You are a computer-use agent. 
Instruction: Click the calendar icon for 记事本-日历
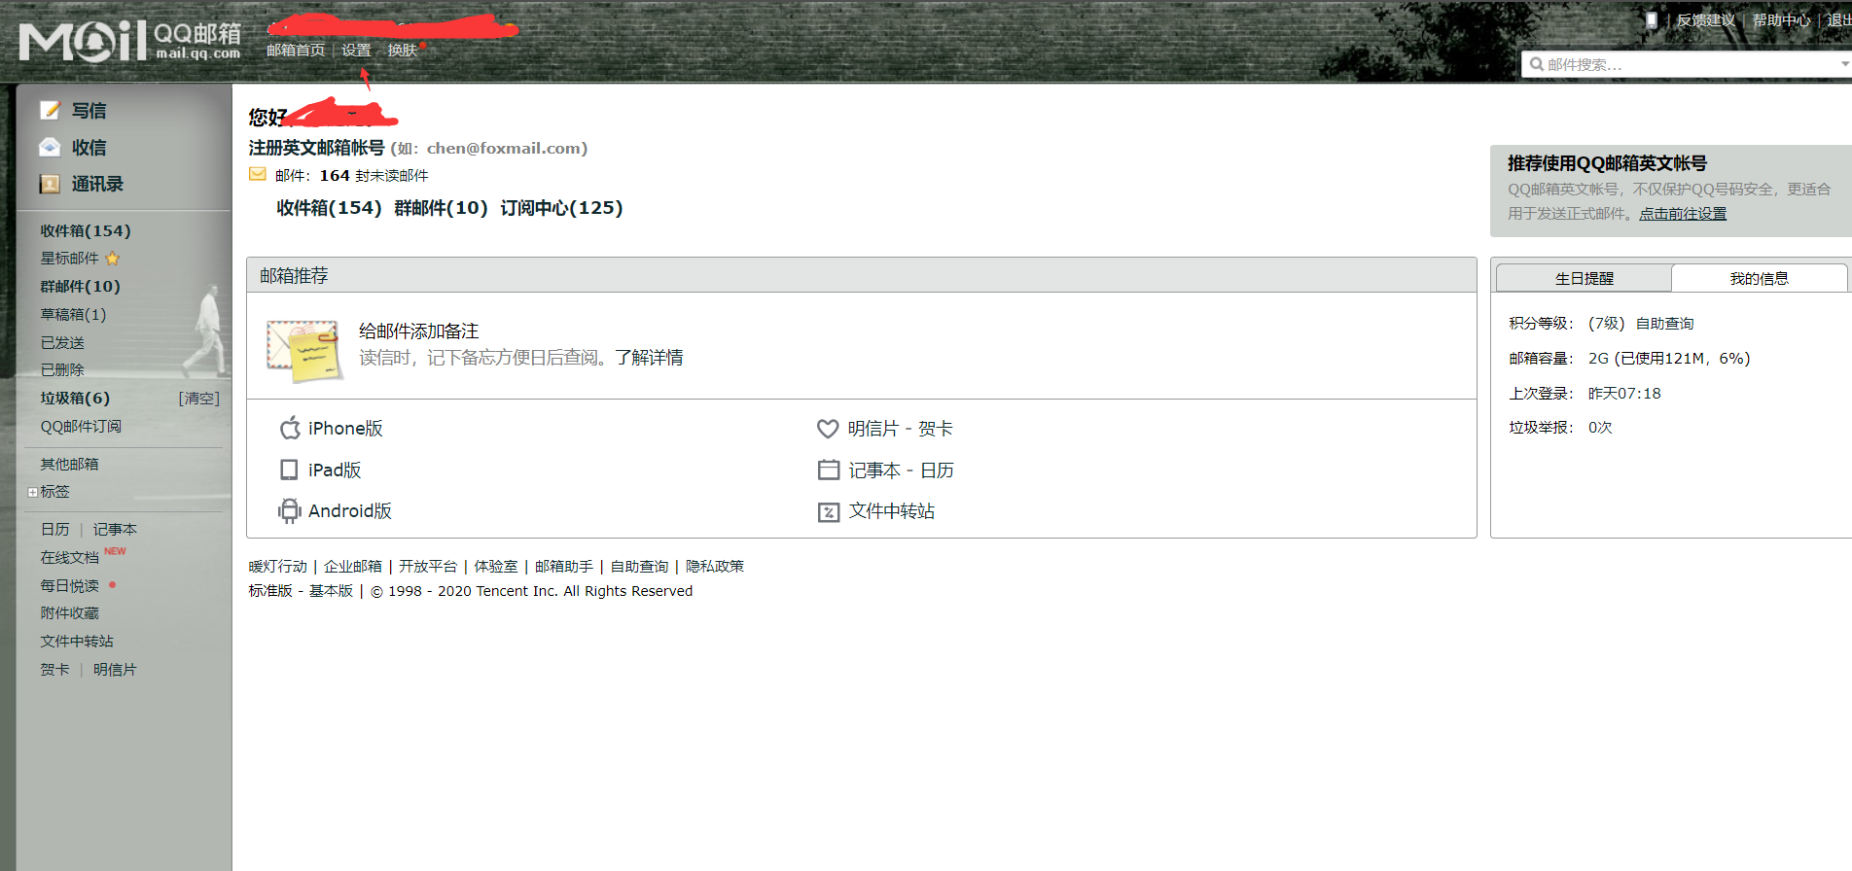(x=829, y=470)
